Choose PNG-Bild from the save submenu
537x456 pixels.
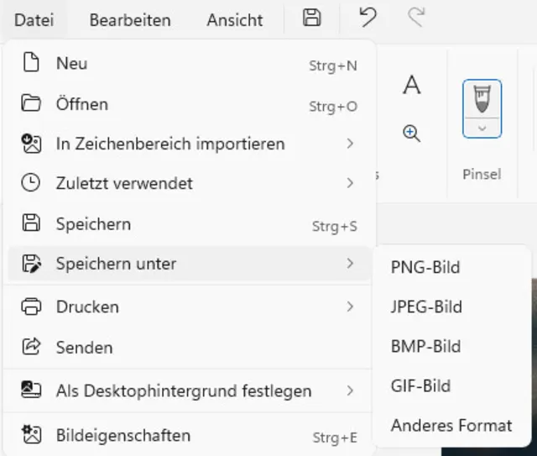point(425,268)
